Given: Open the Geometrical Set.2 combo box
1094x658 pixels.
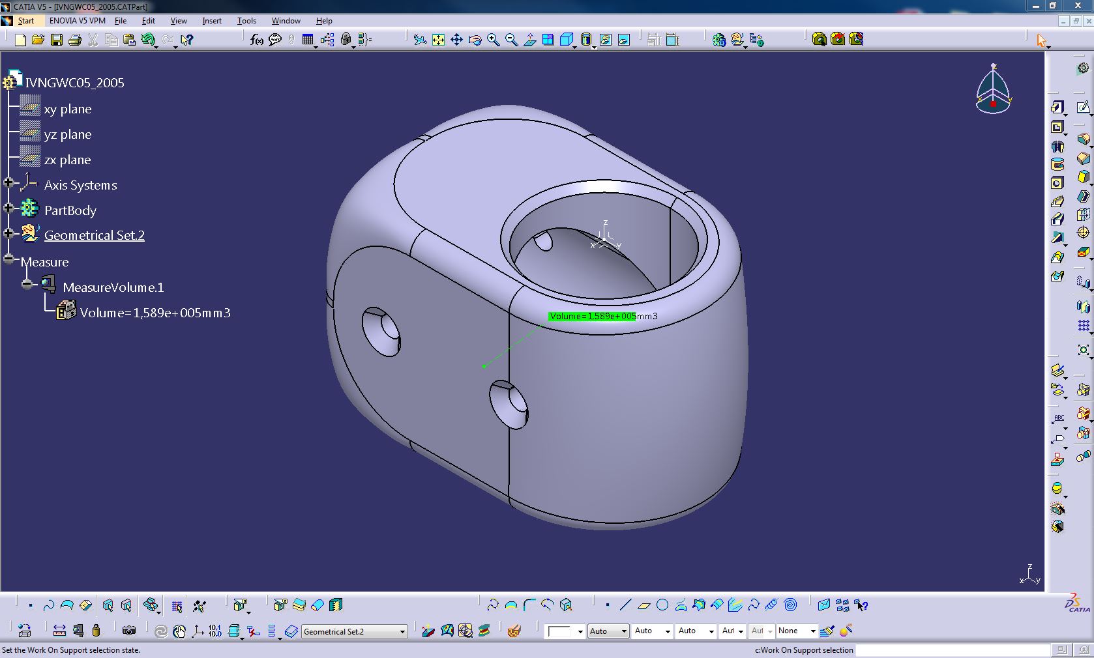Looking at the screenshot, I should pos(355,631).
